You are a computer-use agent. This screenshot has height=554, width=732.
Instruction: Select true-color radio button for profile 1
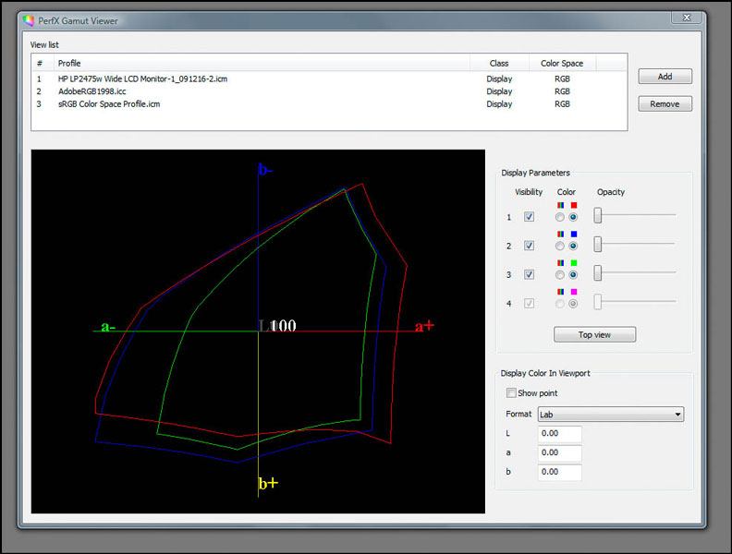tap(560, 217)
